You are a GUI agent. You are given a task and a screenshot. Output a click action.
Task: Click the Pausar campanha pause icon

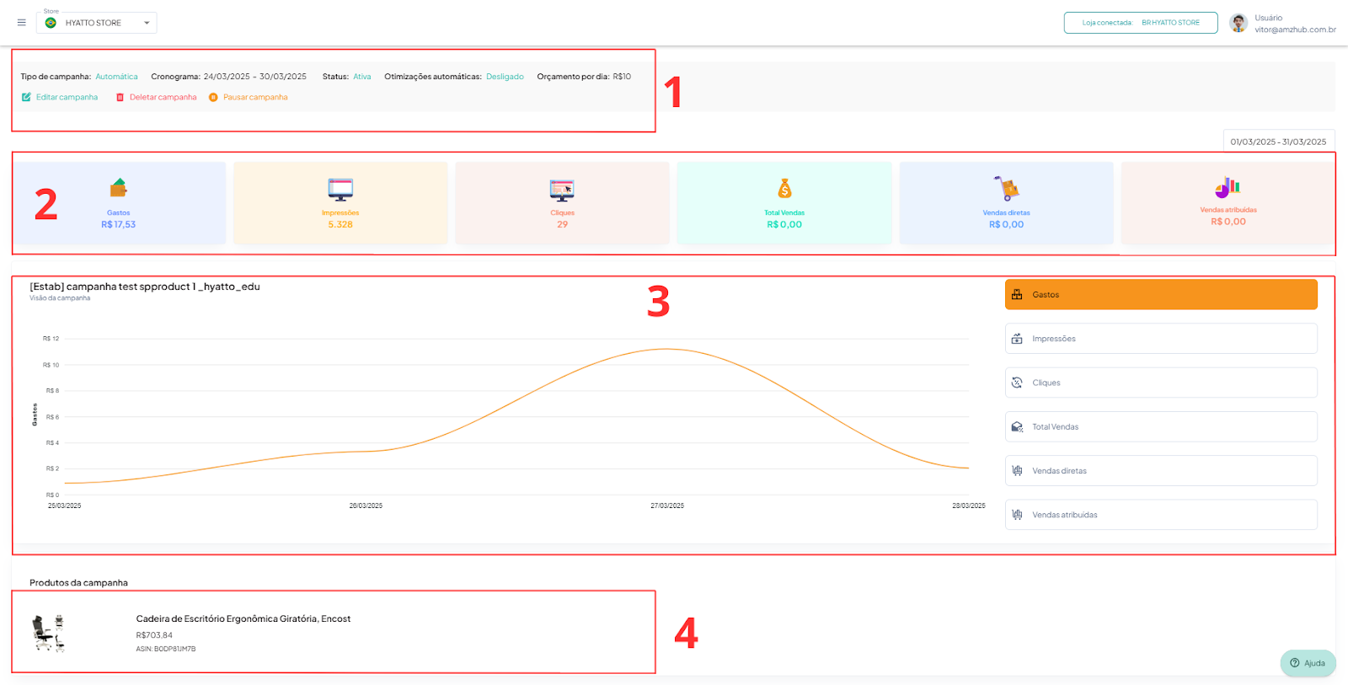(213, 97)
